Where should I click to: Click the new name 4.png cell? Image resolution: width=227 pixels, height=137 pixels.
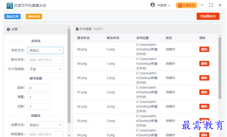click(111, 107)
